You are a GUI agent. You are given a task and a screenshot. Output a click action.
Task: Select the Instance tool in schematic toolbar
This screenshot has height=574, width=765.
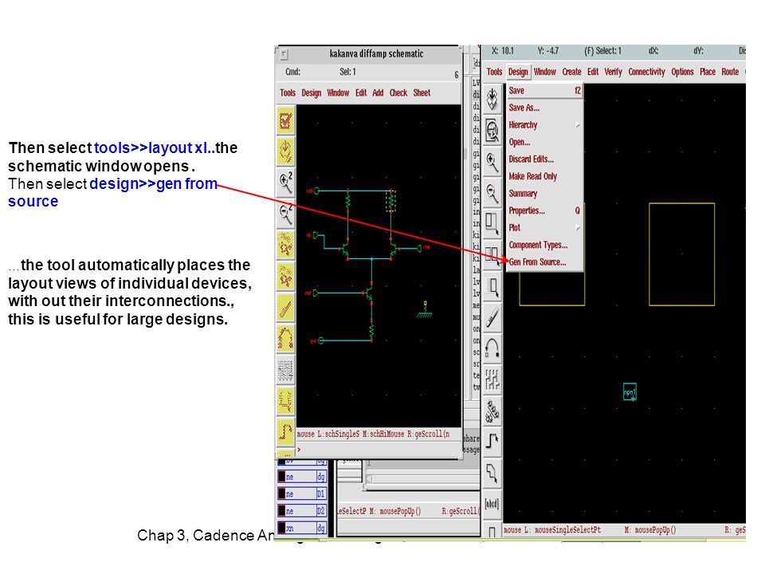pyautogui.click(x=286, y=401)
